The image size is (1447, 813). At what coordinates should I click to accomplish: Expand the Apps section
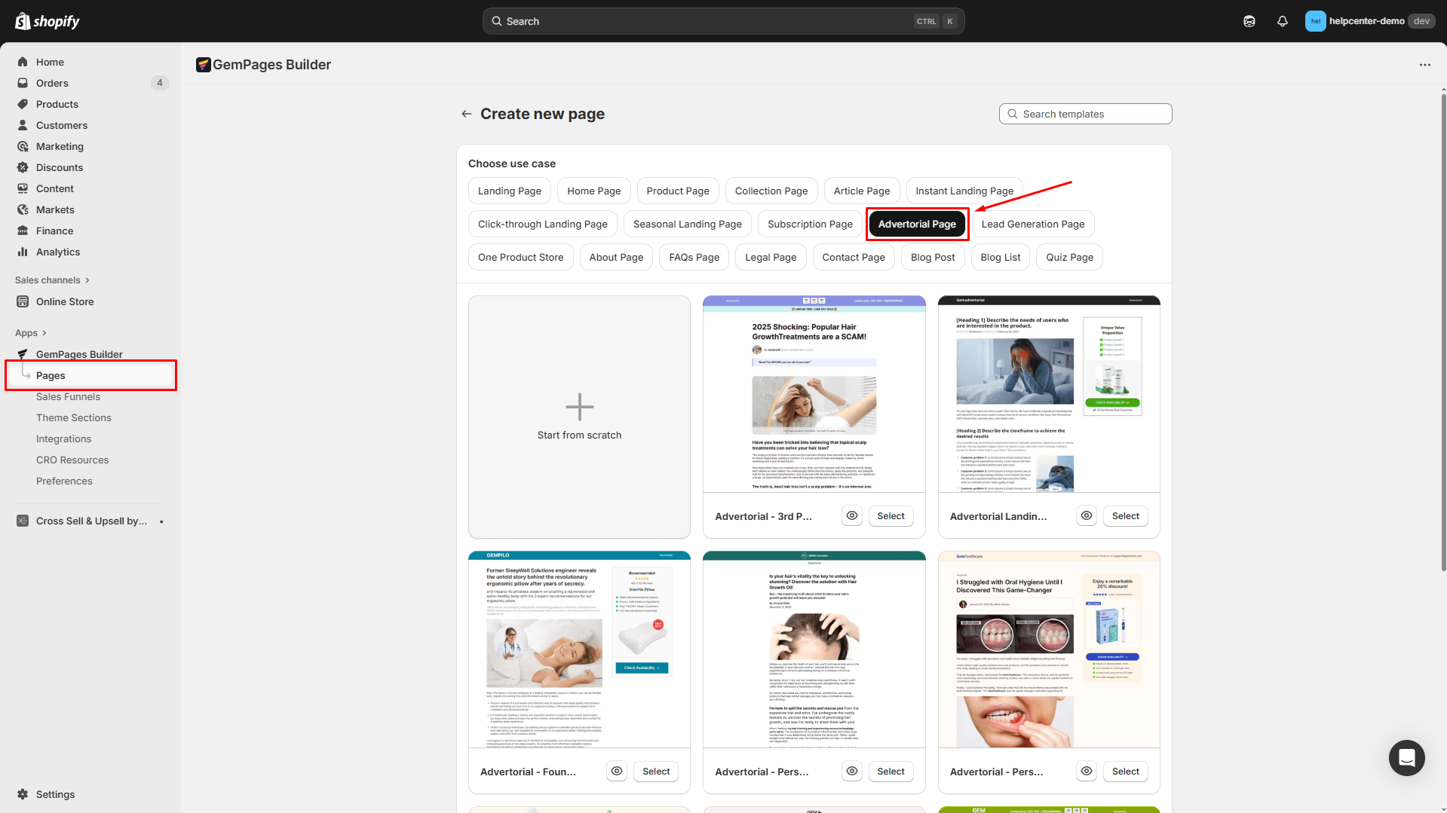pos(30,332)
